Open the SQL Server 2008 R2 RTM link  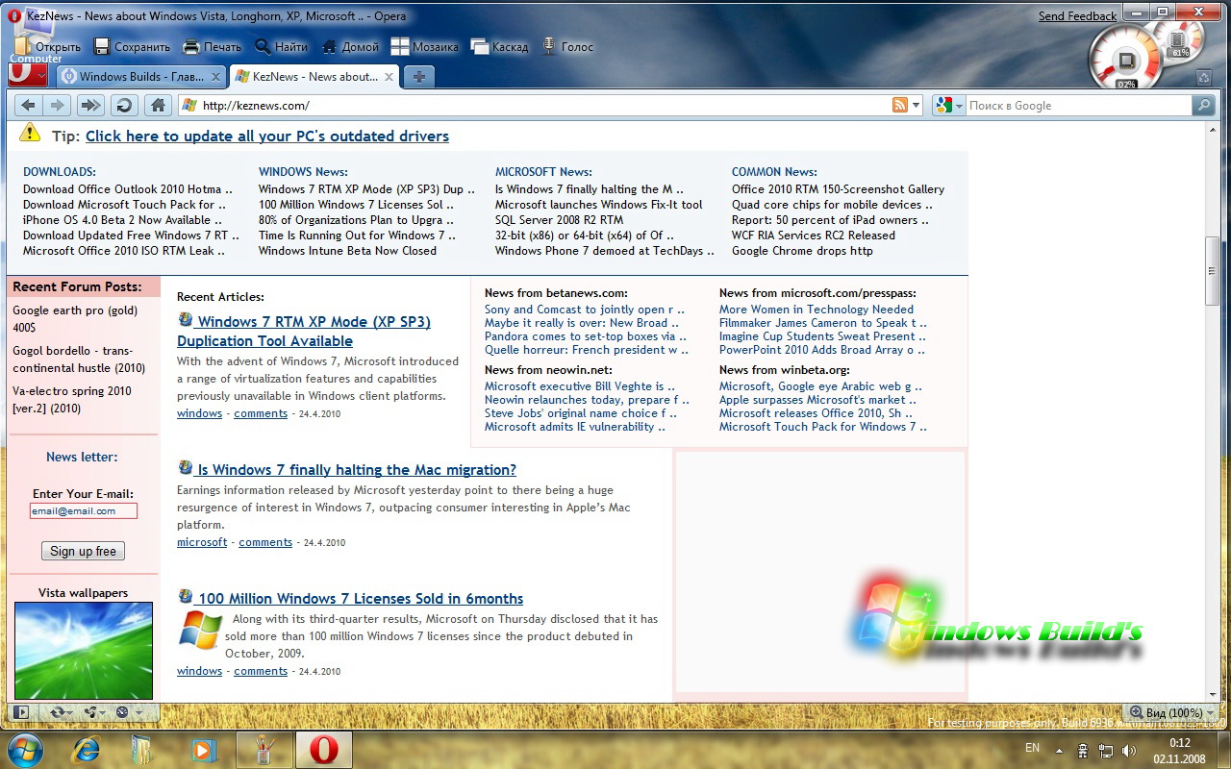point(559,220)
